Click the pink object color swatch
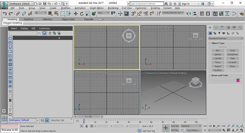This screenshot has width=245, height=133. click(238, 80)
